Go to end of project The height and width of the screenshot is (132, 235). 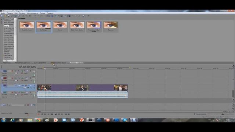[62, 114]
